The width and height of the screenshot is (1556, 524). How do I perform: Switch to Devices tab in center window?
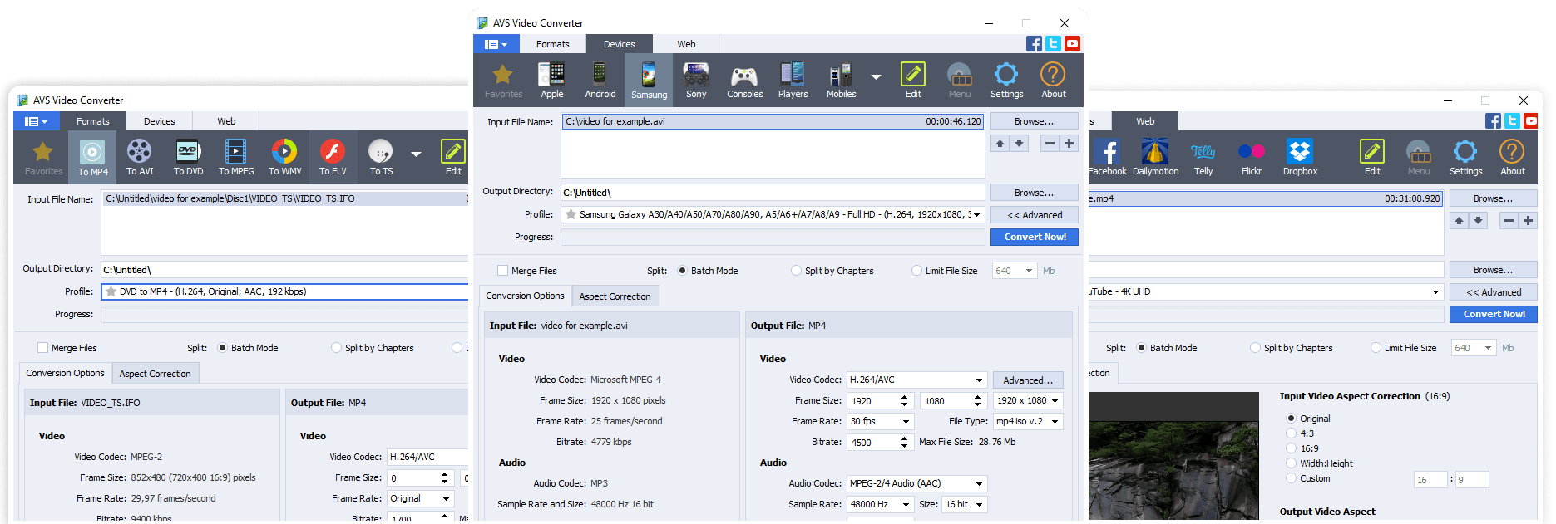619,44
